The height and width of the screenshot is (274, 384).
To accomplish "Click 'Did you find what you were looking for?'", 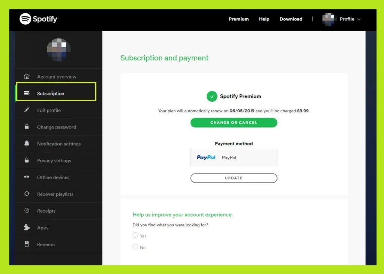I will 171,225.
